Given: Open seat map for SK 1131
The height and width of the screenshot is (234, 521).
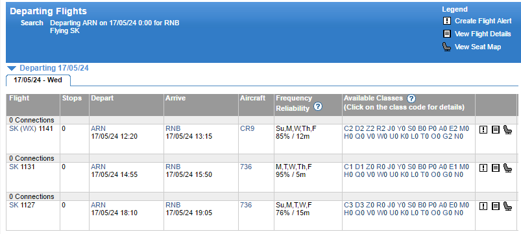Looking at the screenshot, I should coord(508,168).
